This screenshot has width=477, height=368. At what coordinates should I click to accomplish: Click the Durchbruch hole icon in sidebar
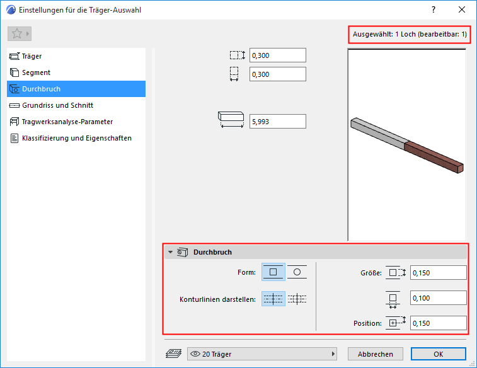(x=14, y=89)
